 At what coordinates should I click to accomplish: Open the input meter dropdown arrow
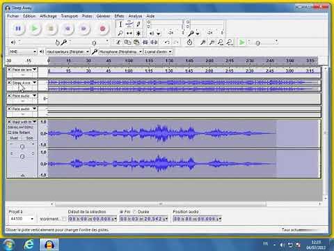[x=198, y=34]
